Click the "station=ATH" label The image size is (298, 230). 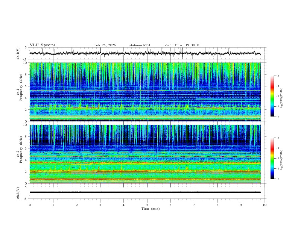pyautogui.click(x=140, y=45)
